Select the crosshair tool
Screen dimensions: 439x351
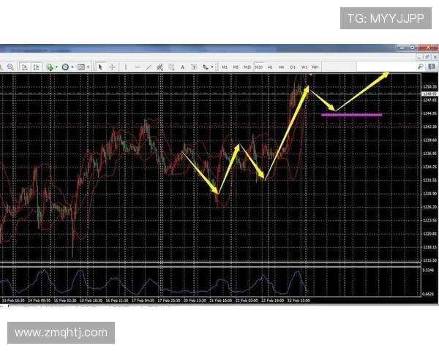112,67
